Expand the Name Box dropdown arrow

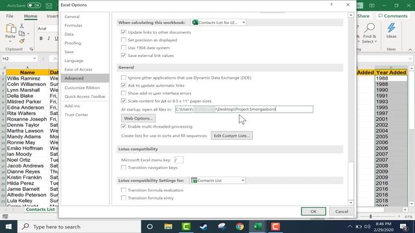(34, 58)
